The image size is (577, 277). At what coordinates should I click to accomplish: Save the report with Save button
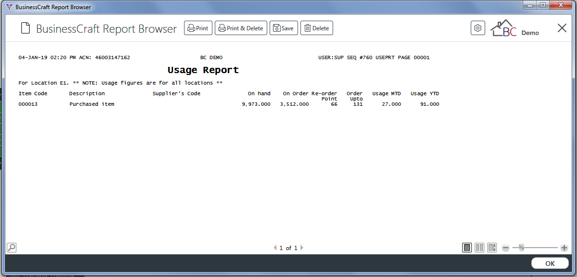(x=284, y=28)
